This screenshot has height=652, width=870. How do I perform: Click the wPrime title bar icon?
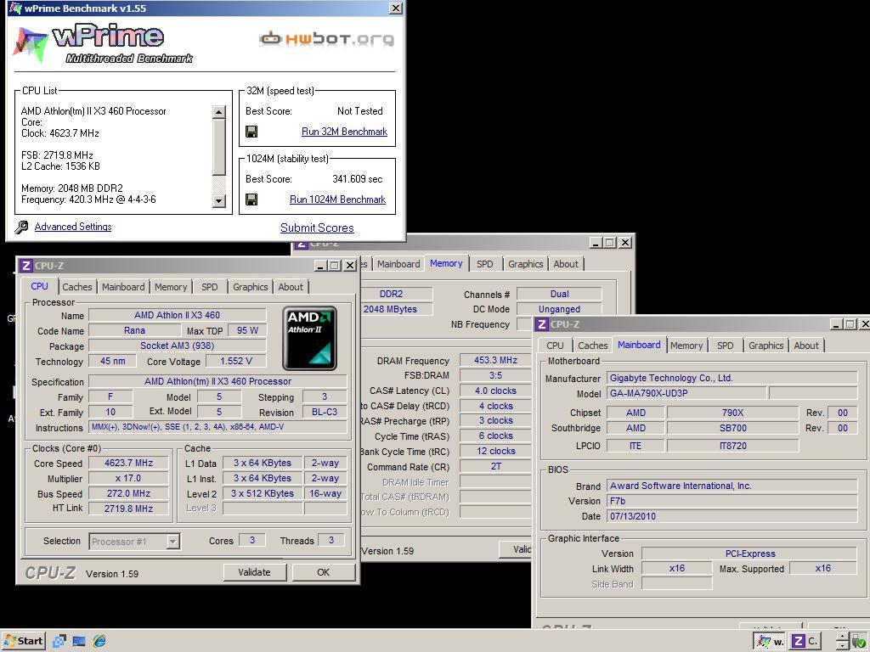16,8
